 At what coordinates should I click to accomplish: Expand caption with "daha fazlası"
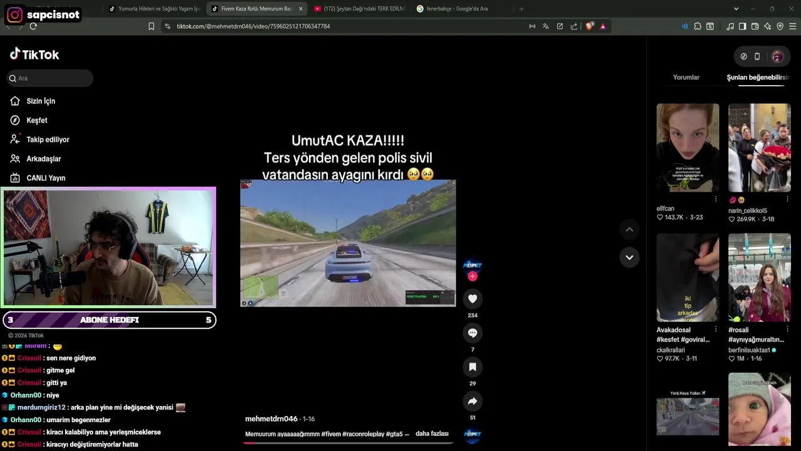pyautogui.click(x=432, y=433)
